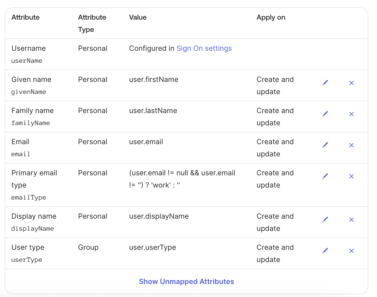Remove the User type attribute mapping
Image resolution: width=377 pixels, height=297 pixels.
351,251
